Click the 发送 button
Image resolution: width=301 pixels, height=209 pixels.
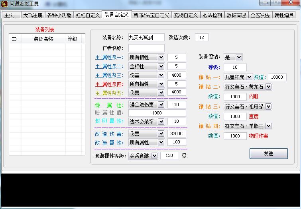(x=268, y=153)
